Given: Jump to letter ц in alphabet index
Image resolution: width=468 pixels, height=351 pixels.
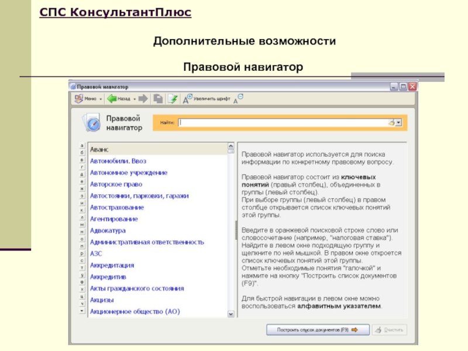Looking at the screenshot, I should point(82,297).
